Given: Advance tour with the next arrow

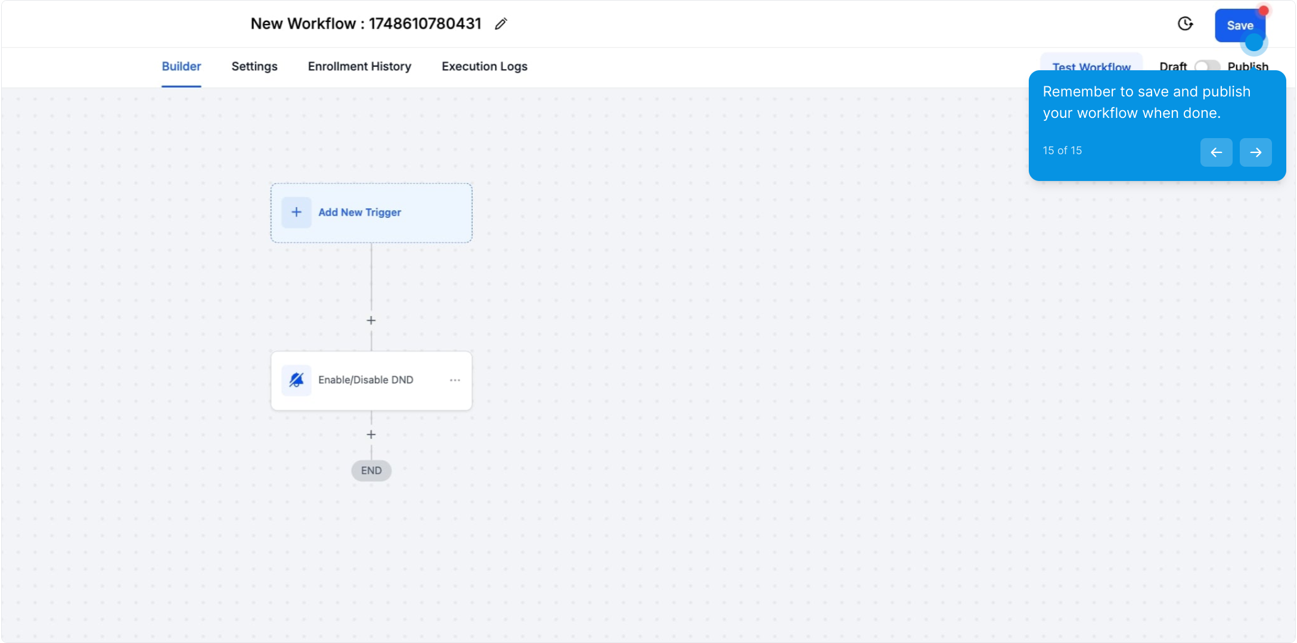Looking at the screenshot, I should click(1255, 152).
